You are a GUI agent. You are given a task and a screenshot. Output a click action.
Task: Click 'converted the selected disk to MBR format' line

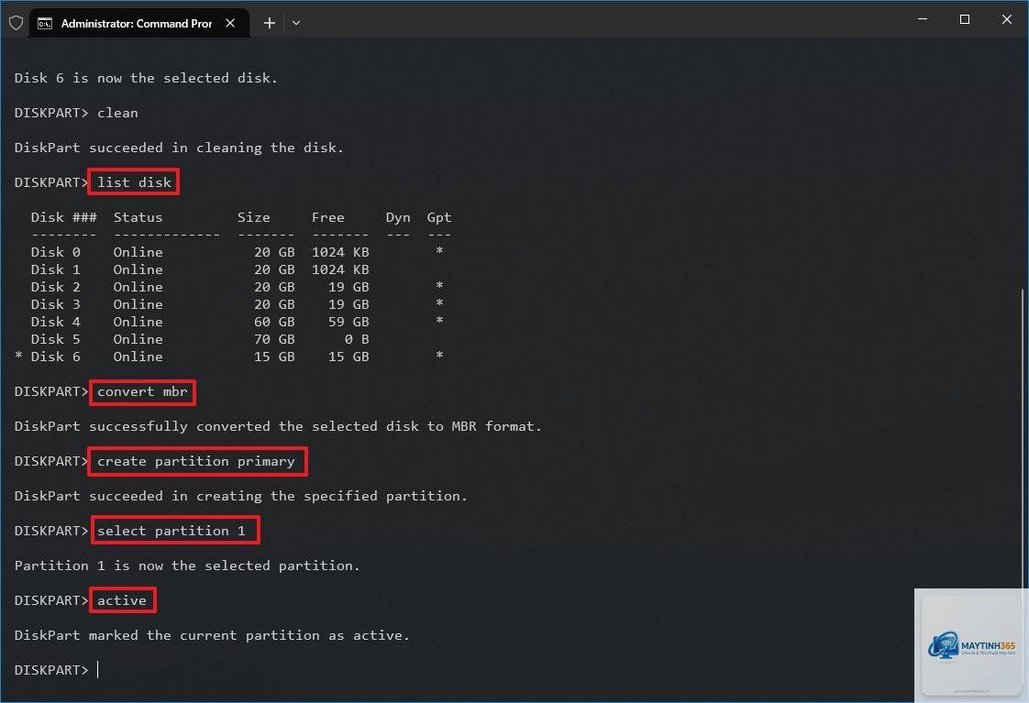coord(278,426)
